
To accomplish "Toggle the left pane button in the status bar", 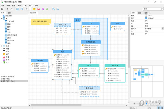I will pyautogui.click(x=159, y=108).
